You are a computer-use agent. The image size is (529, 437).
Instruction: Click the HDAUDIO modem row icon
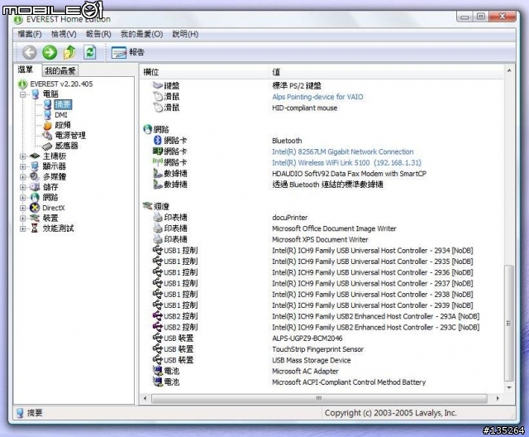pos(158,173)
